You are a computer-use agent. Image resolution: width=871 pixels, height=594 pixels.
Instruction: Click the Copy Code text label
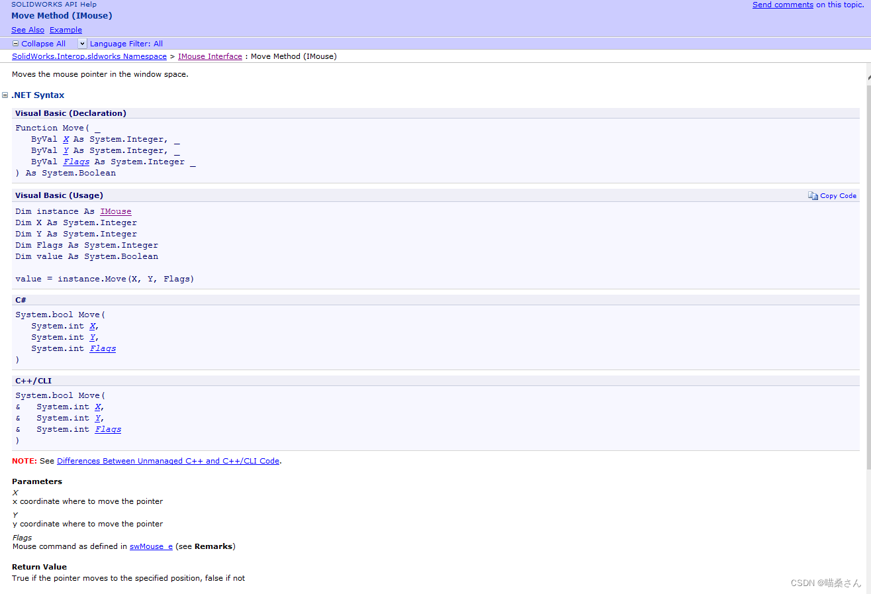point(838,196)
